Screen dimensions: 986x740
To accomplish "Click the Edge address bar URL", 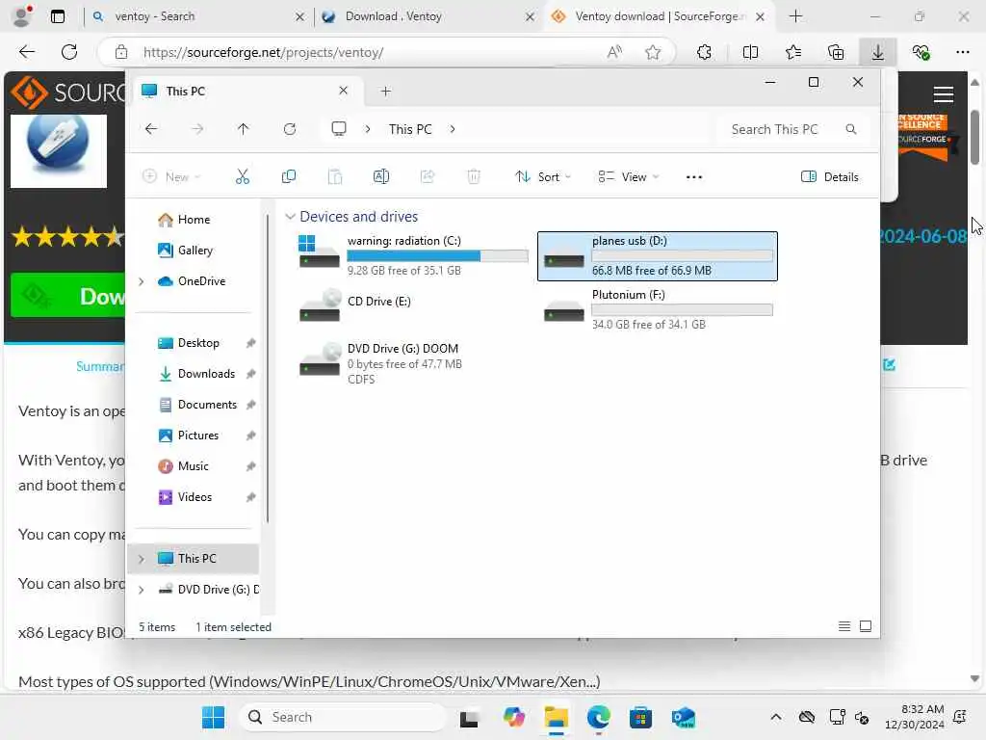I will point(263,52).
